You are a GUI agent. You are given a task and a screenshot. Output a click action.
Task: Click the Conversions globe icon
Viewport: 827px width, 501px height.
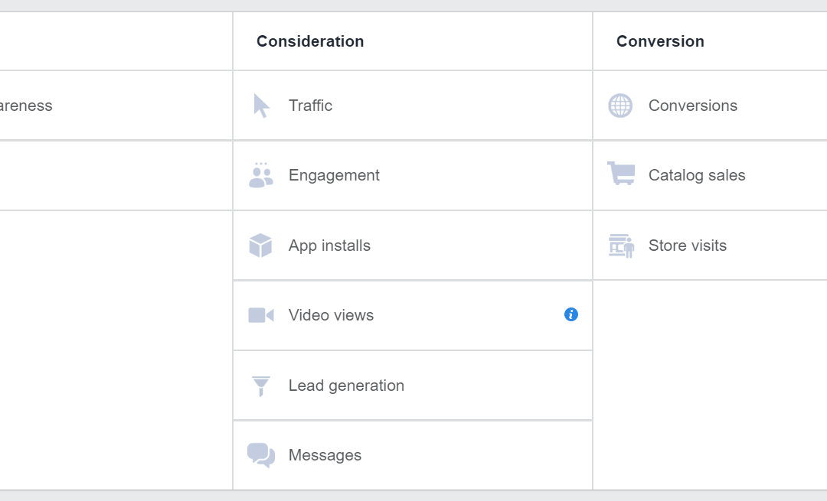[620, 106]
